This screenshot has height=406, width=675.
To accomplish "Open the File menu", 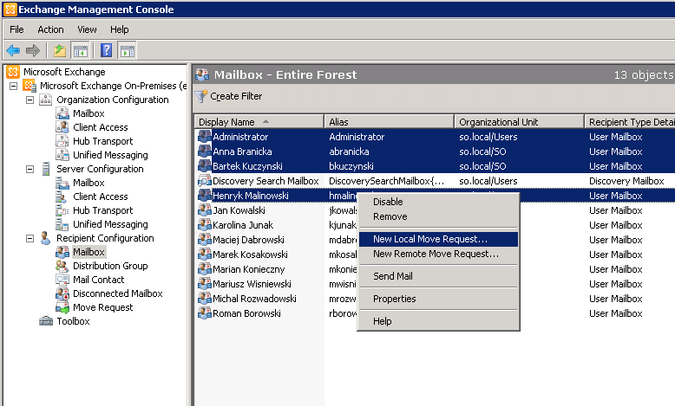I will pyautogui.click(x=16, y=29).
